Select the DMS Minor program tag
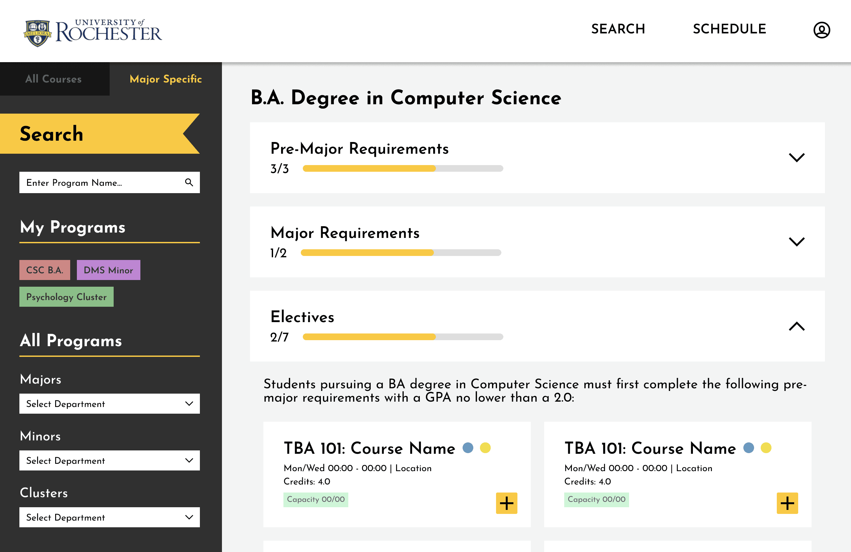 tap(108, 270)
